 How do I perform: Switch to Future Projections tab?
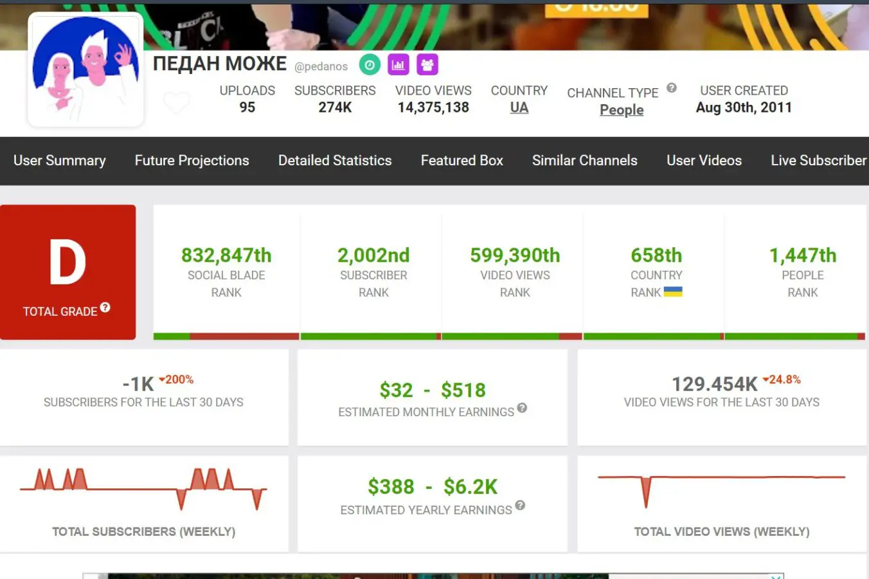pyautogui.click(x=192, y=161)
